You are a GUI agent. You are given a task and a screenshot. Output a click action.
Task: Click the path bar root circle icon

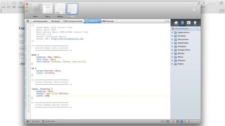[x=27, y=21]
